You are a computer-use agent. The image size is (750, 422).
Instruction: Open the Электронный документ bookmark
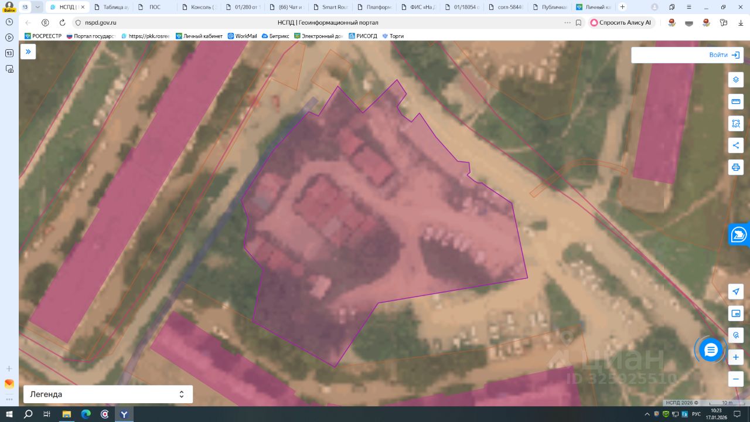click(x=319, y=36)
